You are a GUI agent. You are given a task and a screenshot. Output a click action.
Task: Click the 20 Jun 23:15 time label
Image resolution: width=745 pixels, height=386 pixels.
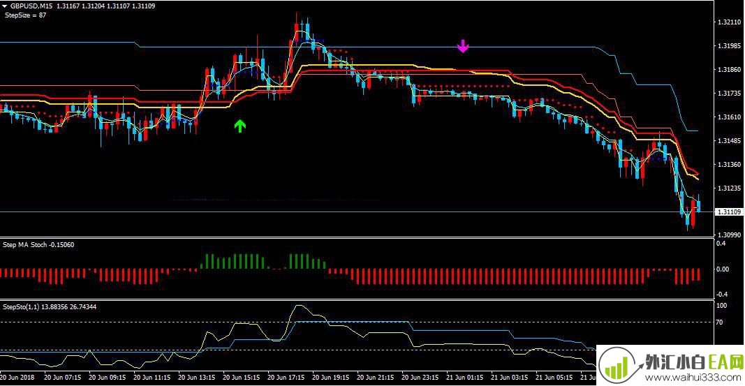(420, 378)
